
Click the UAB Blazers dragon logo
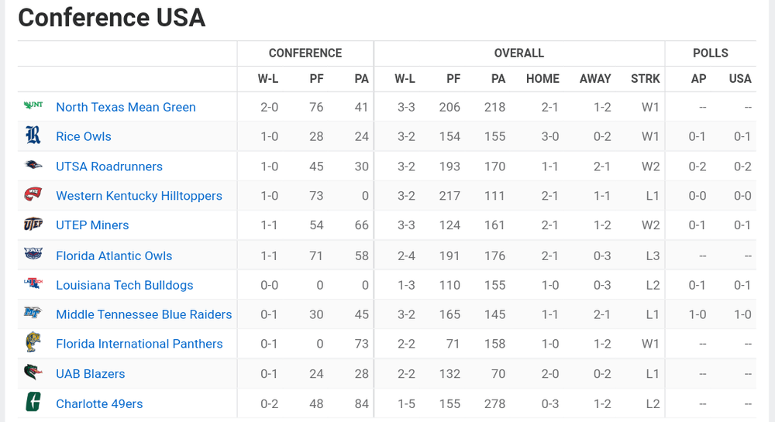point(33,372)
